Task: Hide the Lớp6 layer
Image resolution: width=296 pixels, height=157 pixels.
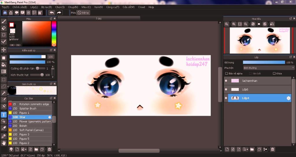Action: (226, 90)
